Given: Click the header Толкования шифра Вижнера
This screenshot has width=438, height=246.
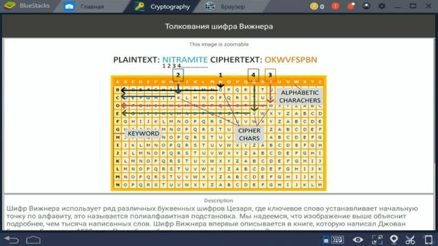Looking at the screenshot, I should (219, 26).
